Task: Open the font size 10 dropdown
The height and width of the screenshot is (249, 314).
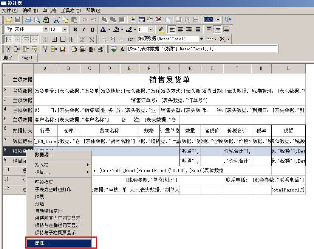Action: pos(65,30)
